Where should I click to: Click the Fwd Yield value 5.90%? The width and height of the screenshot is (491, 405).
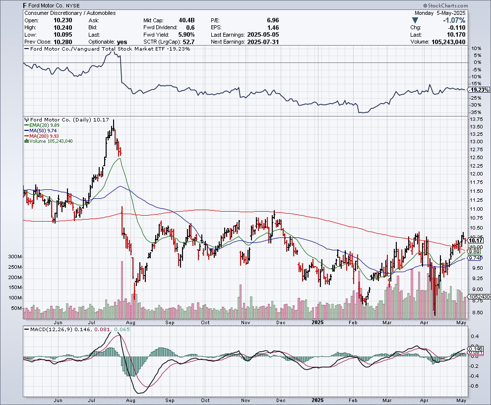(x=186, y=35)
